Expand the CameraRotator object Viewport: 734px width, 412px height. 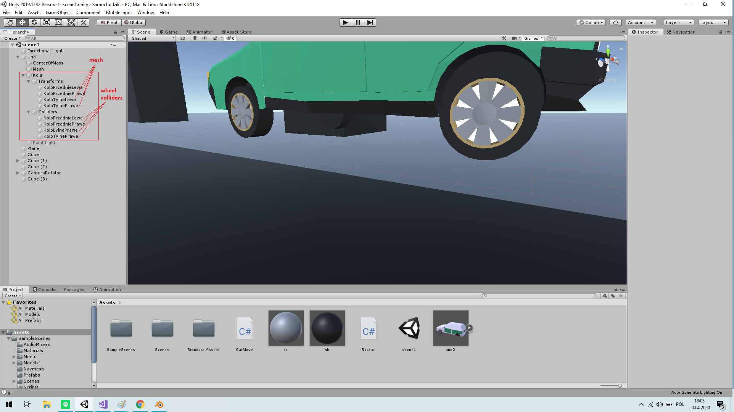point(18,173)
